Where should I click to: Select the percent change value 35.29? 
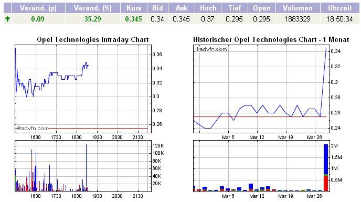(x=92, y=19)
